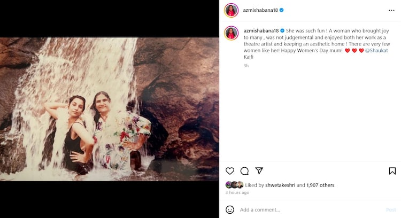Like the post with the heart icon

click(230, 171)
